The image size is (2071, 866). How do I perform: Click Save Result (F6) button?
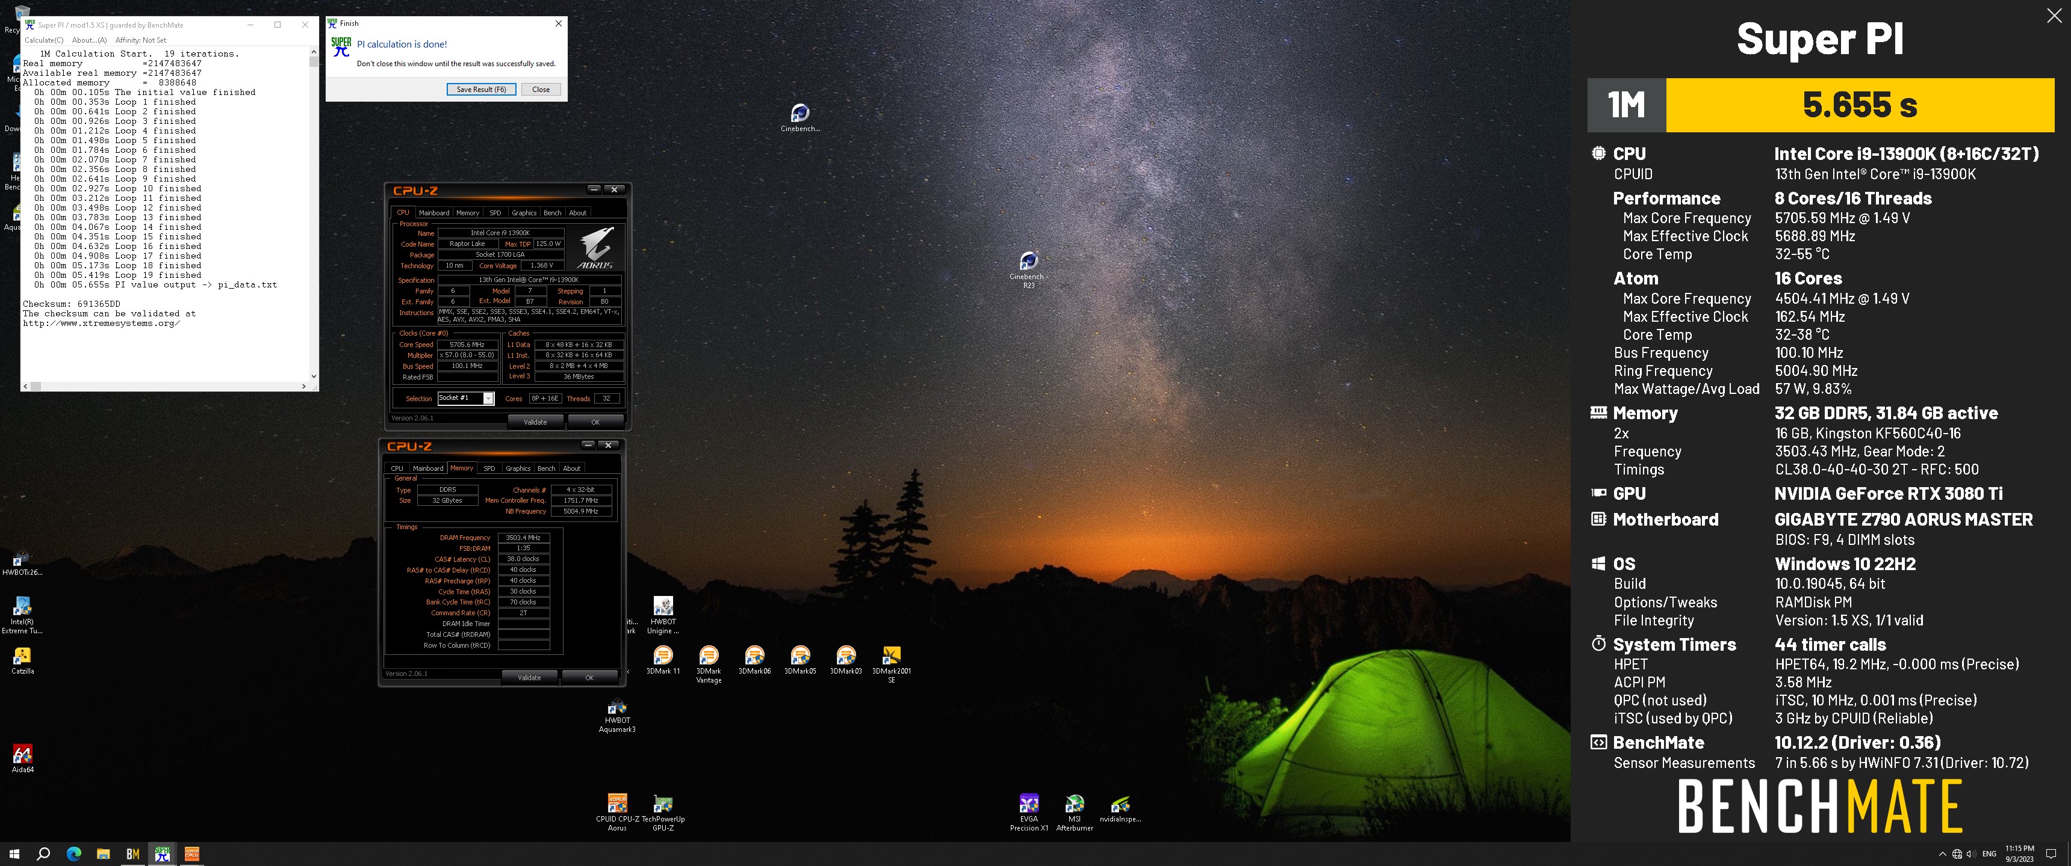pos(481,89)
